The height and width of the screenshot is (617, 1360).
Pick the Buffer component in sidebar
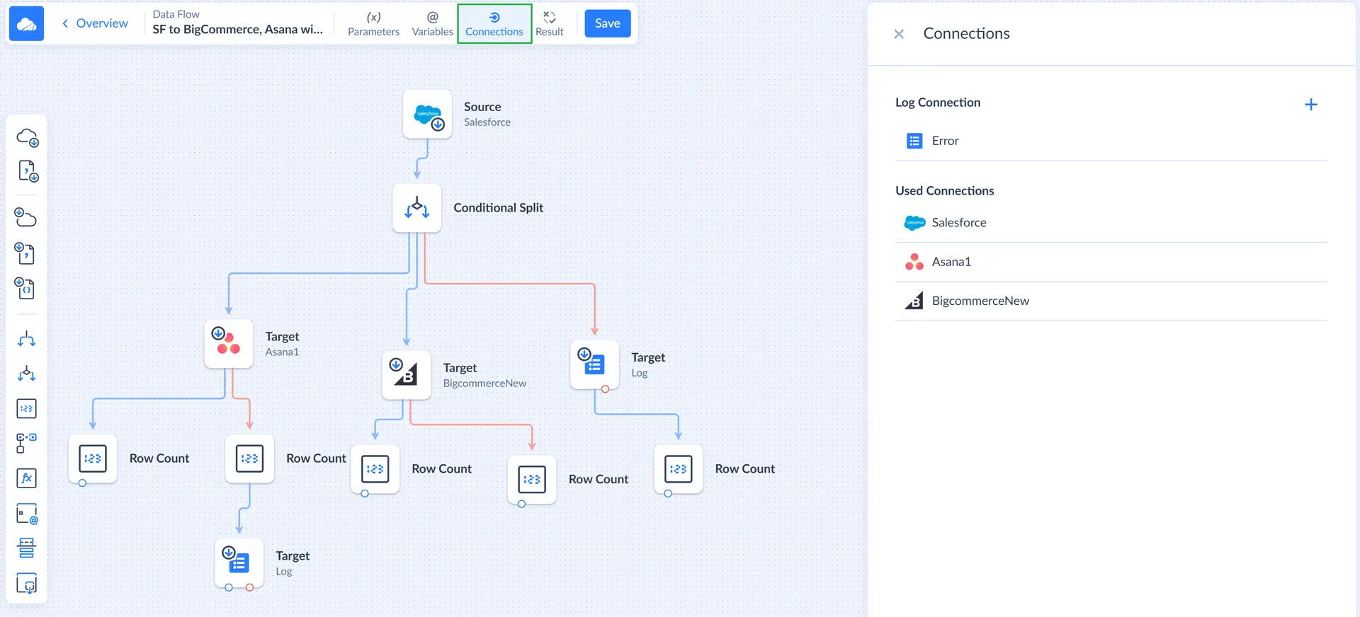pos(27,548)
